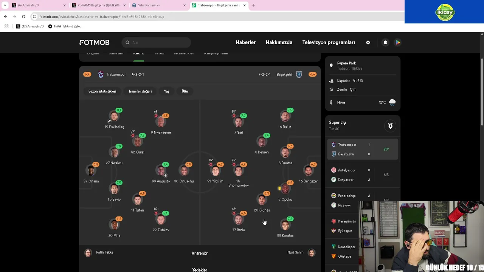Open player 9 Nwakaeme avatar
This screenshot has height=272, width=484.
[161, 122]
